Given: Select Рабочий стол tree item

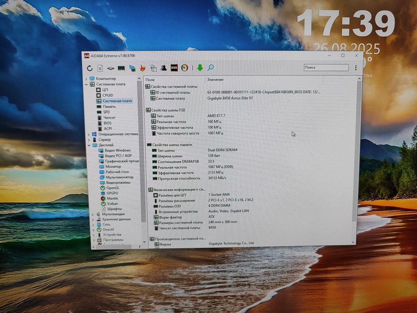Looking at the screenshot, I should point(117,172).
